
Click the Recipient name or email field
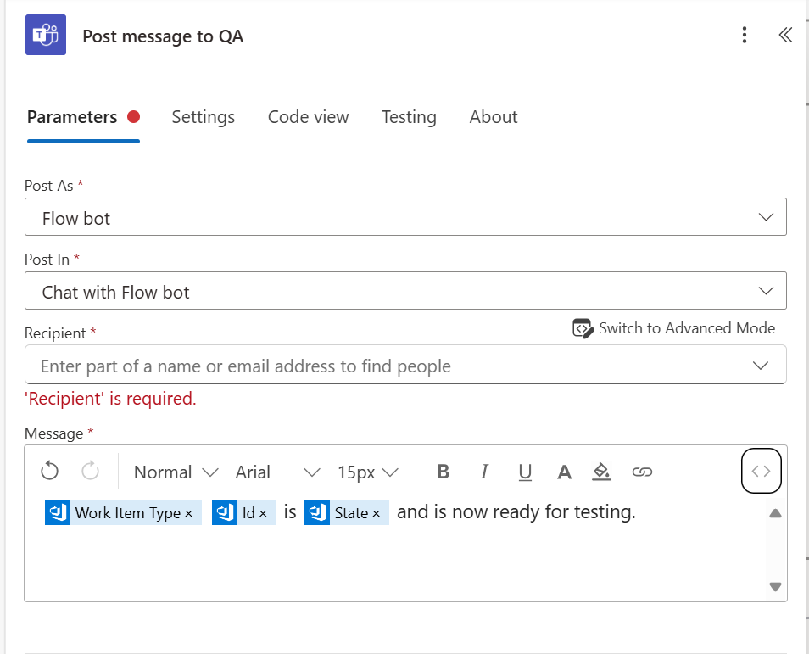405,365
